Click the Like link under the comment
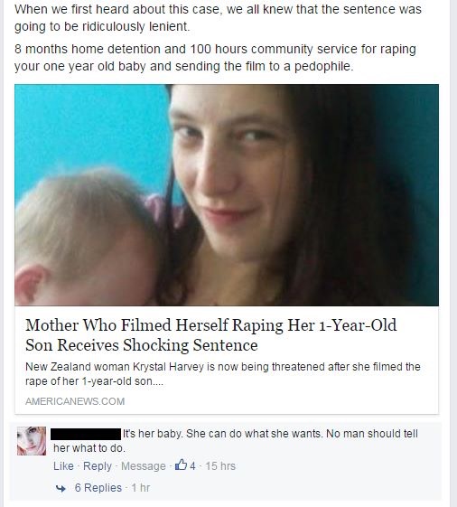The image size is (457, 507). tap(63, 466)
